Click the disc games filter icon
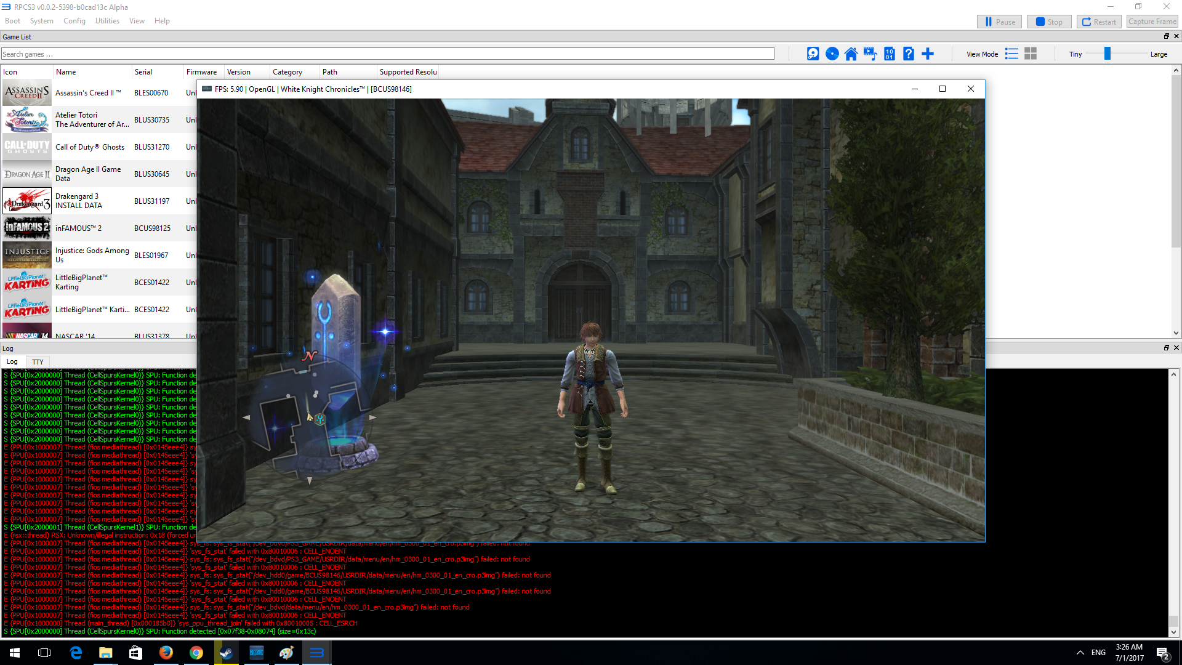Image resolution: width=1182 pixels, height=665 pixels. [832, 54]
